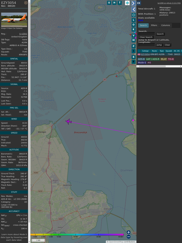The width and height of the screenshot is (182, 243).
Task: Click the WIND section header
Action: (14, 119)
